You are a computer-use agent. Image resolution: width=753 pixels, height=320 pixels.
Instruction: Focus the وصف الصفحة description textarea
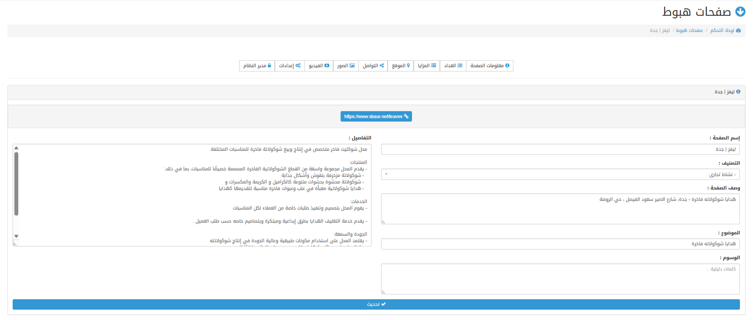pyautogui.click(x=560, y=209)
